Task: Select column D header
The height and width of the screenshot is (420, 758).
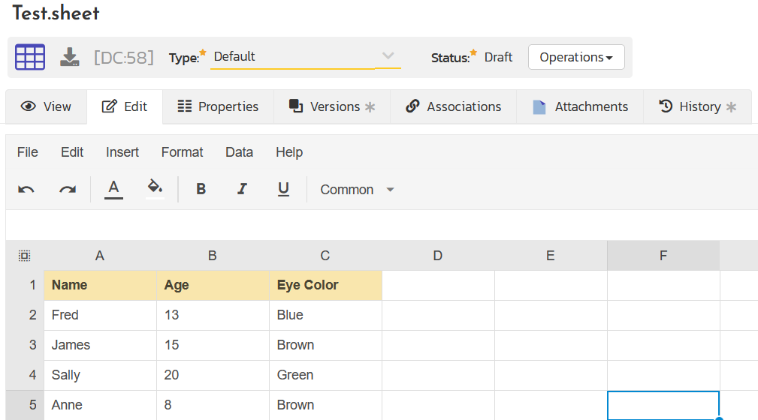Action: click(x=438, y=256)
